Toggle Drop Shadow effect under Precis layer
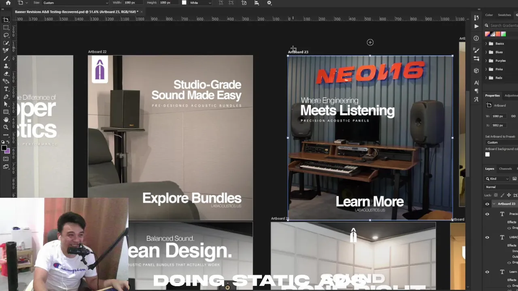Screen dimensions: 518x291 pyautogui.click(x=509, y=228)
